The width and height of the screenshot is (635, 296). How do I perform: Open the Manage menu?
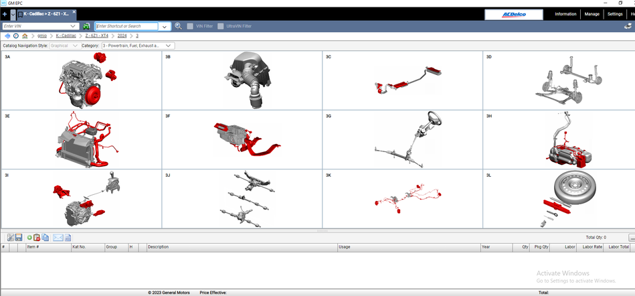[x=592, y=13]
